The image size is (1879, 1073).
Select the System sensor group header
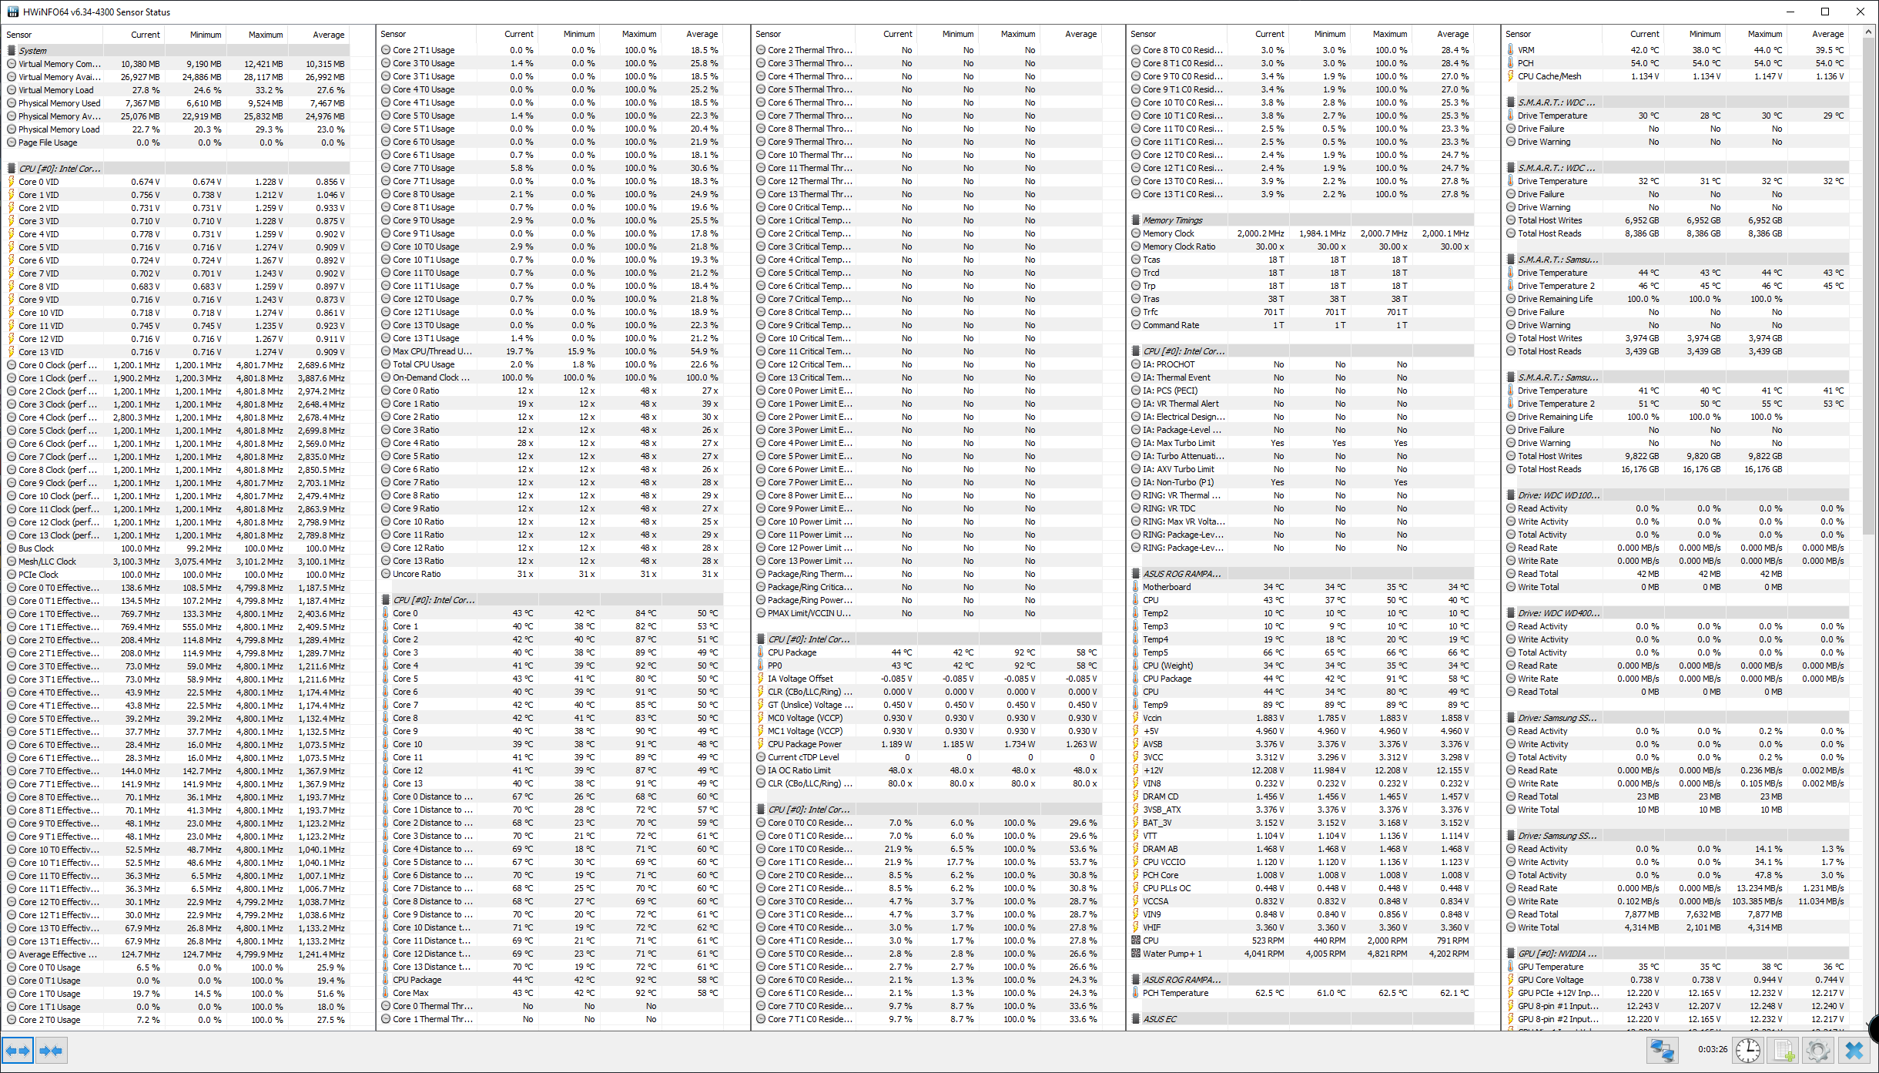(x=32, y=51)
